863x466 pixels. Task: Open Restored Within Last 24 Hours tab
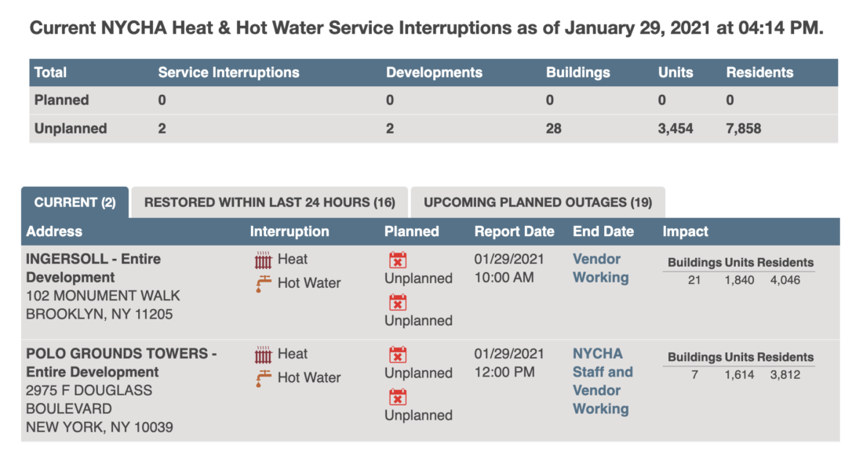(270, 202)
